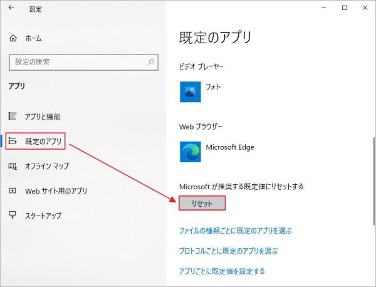Click the フォト app icon under ビデオ プレーヤー
This screenshot has width=376, height=287.
point(191,92)
